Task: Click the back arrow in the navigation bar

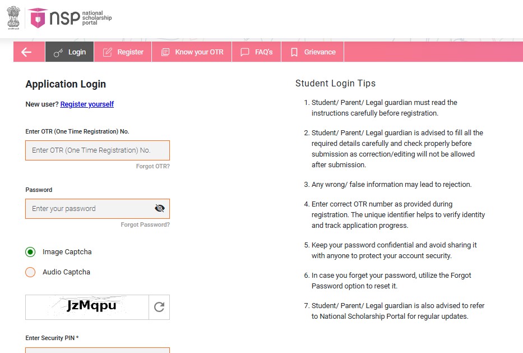Action: [x=26, y=52]
